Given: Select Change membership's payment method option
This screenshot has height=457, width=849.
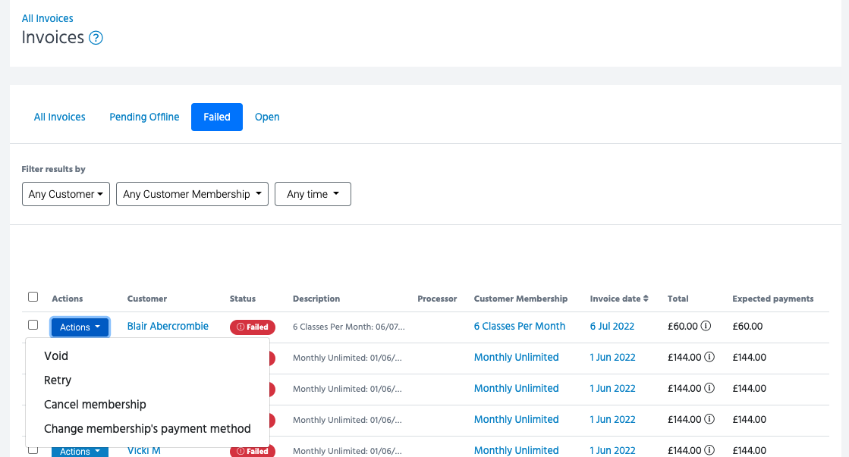Looking at the screenshot, I should 147,429.
